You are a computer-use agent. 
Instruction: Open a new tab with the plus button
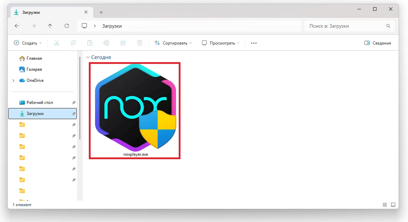coord(101,11)
